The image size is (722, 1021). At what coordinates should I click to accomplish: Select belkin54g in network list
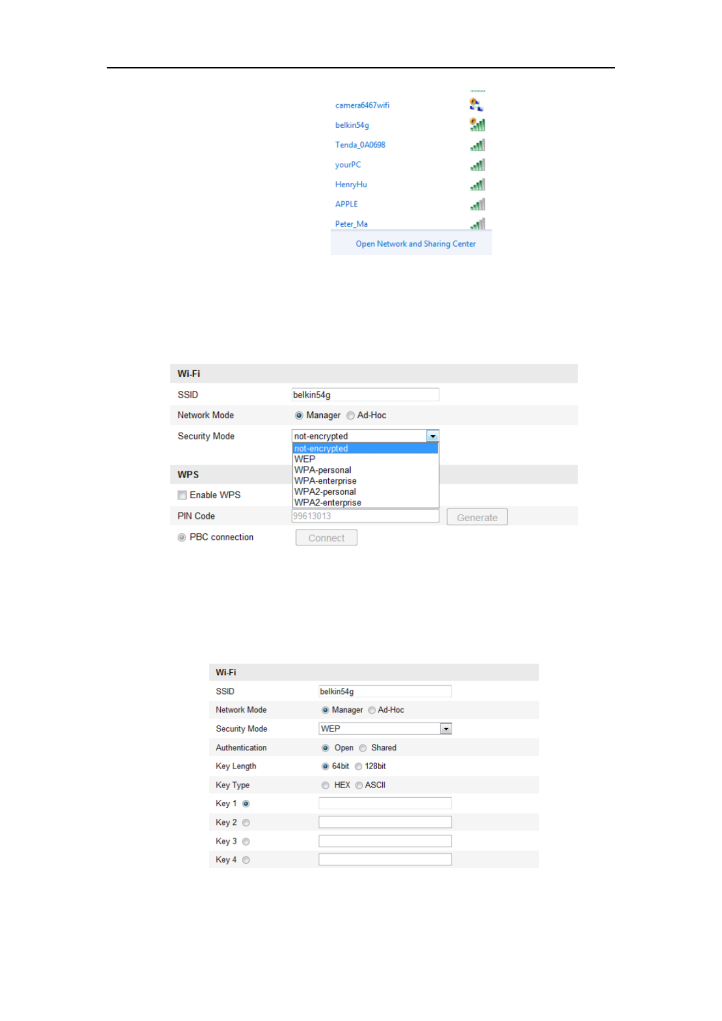tap(352, 125)
